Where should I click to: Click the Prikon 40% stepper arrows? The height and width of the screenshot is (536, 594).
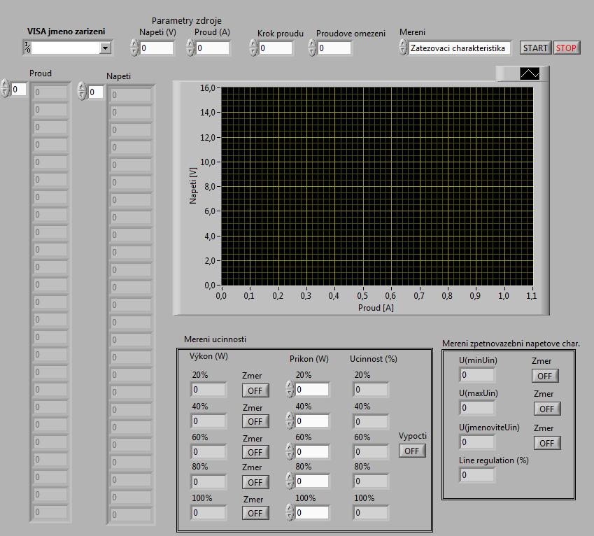(x=290, y=421)
